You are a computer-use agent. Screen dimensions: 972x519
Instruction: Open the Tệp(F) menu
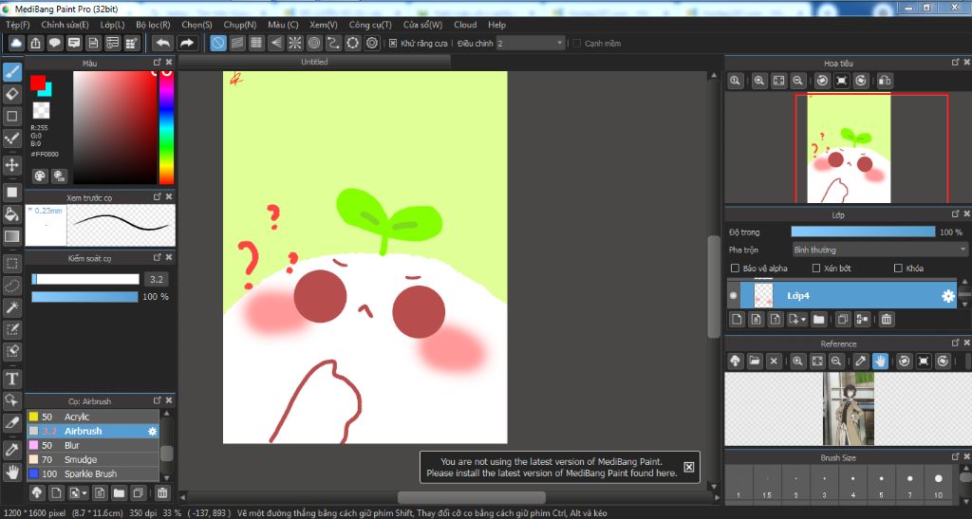18,25
